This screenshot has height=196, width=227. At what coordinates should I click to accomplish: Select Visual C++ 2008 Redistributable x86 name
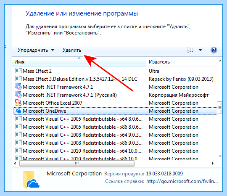click(x=83, y=143)
